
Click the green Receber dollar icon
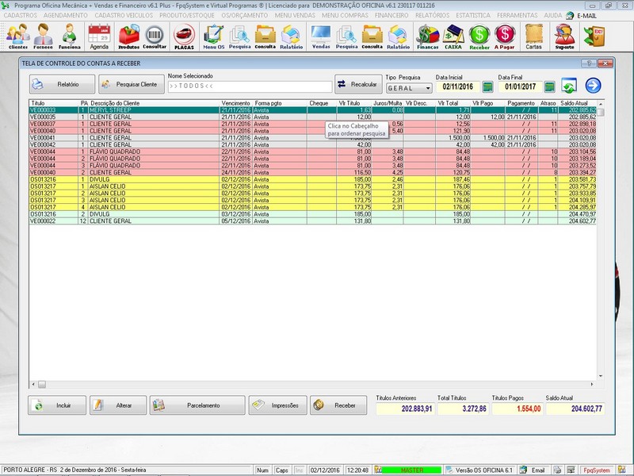coord(479,36)
